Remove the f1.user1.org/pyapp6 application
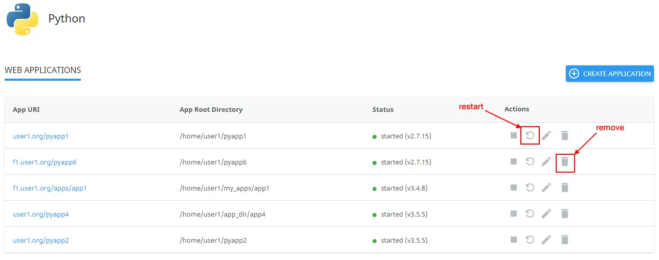This screenshot has height=260, width=659. pos(565,162)
